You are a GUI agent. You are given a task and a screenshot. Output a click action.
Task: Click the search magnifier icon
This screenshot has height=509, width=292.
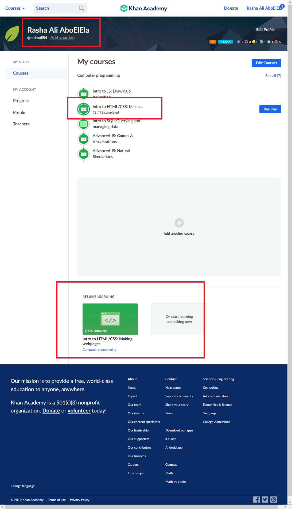pos(81,8)
